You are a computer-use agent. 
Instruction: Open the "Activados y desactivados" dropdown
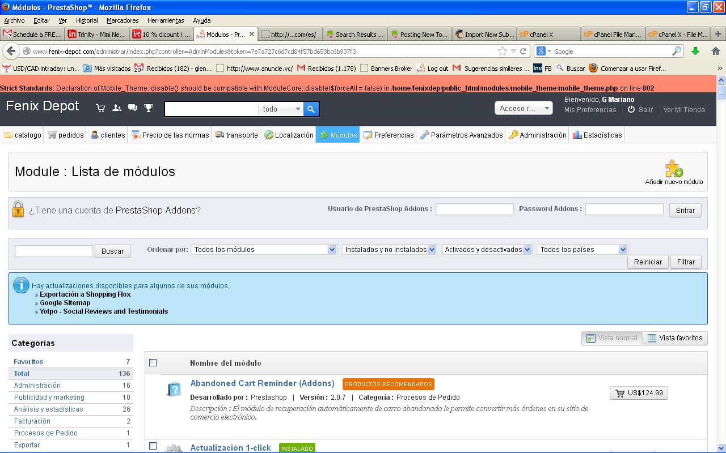[x=487, y=250]
